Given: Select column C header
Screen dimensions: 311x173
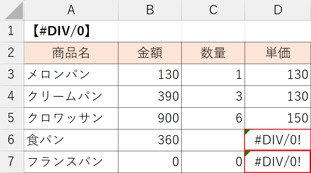Looking at the screenshot, I should coord(213,10).
